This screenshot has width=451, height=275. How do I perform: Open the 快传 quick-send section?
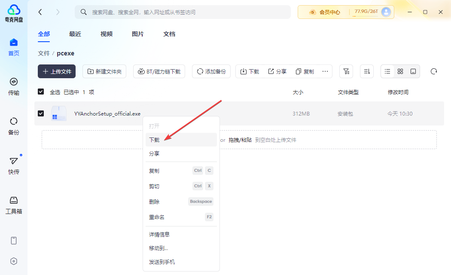tap(14, 165)
